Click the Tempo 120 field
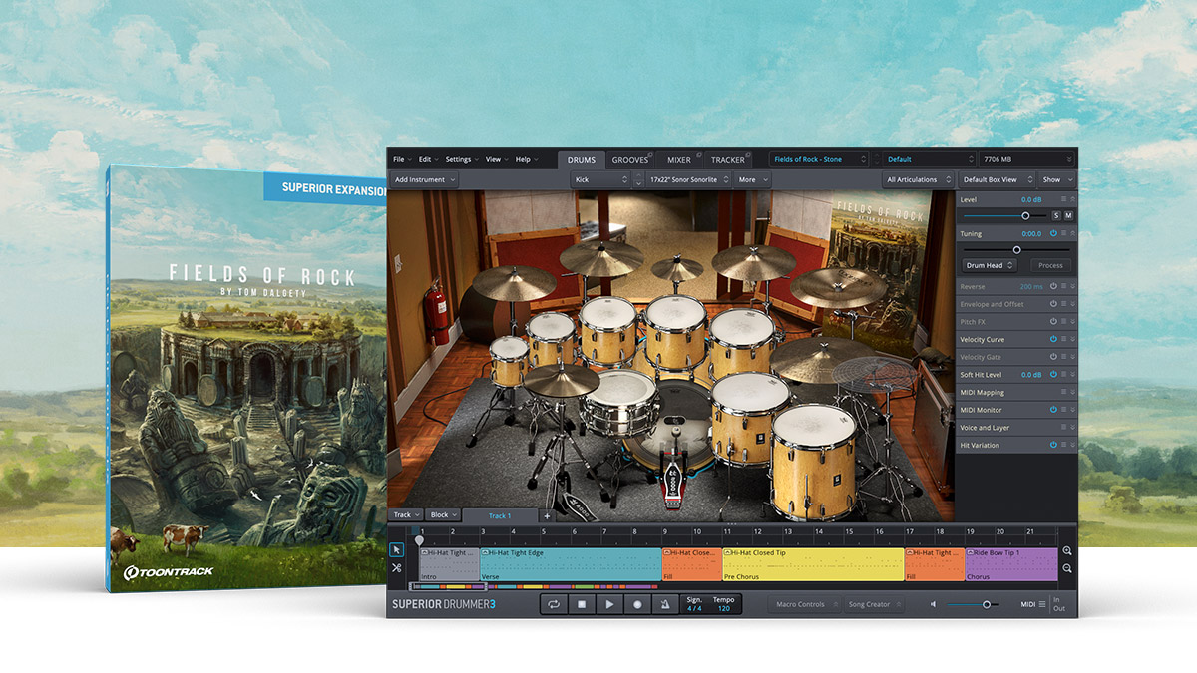Viewport: 1197px width, 673px height. [x=724, y=604]
